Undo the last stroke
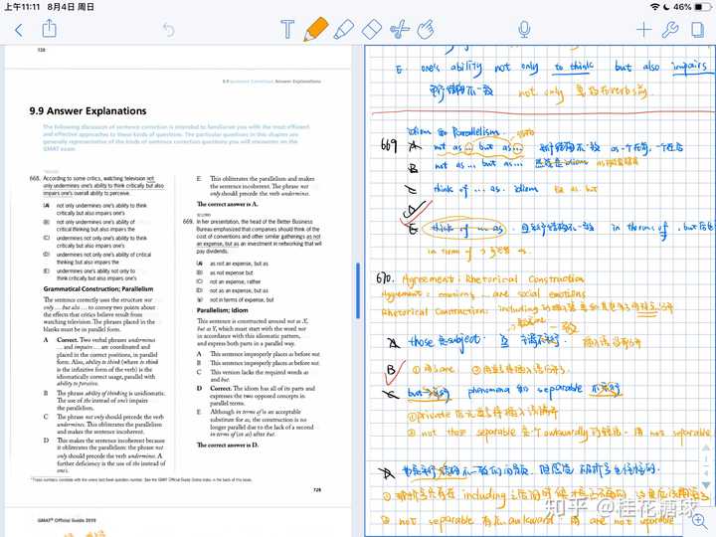Screen dimensions: 716x537 [x=168, y=30]
